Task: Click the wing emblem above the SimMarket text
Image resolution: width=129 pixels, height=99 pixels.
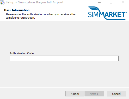Action: (94, 9)
